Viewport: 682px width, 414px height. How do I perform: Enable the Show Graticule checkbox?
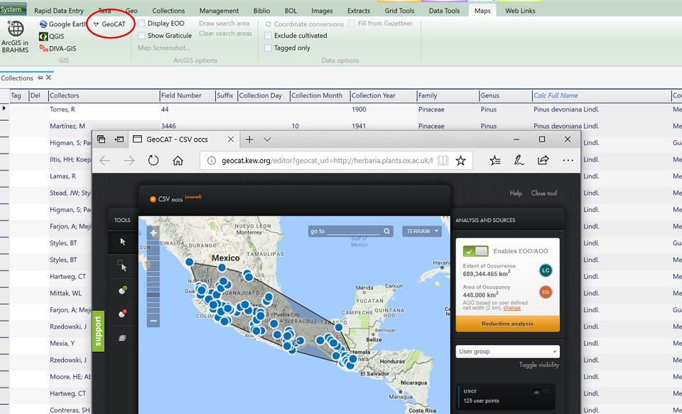tap(141, 36)
